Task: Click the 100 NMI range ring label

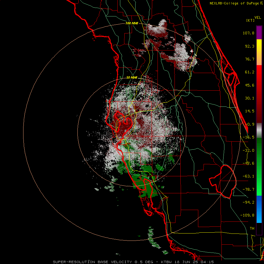Action: (x=132, y=23)
